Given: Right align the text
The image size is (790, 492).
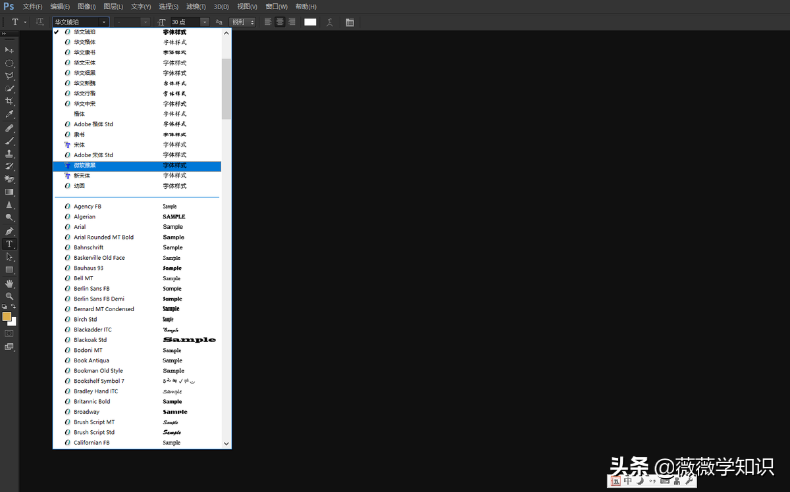Looking at the screenshot, I should pyautogui.click(x=292, y=22).
